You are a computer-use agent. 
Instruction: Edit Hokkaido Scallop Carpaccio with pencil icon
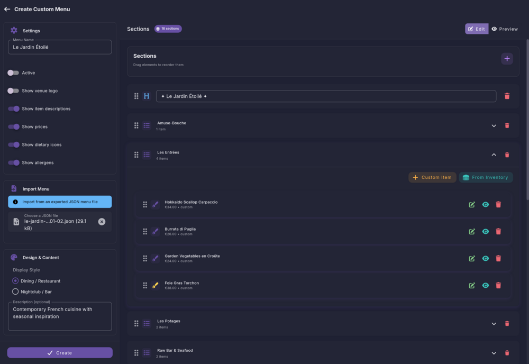471,204
